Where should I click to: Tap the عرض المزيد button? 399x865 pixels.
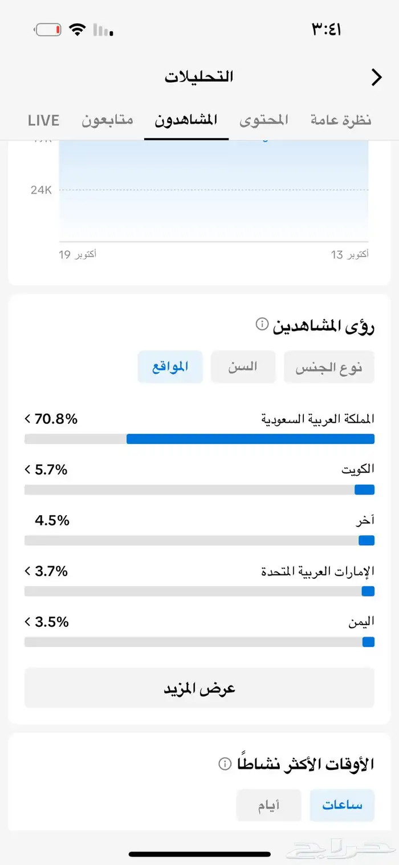(x=199, y=688)
